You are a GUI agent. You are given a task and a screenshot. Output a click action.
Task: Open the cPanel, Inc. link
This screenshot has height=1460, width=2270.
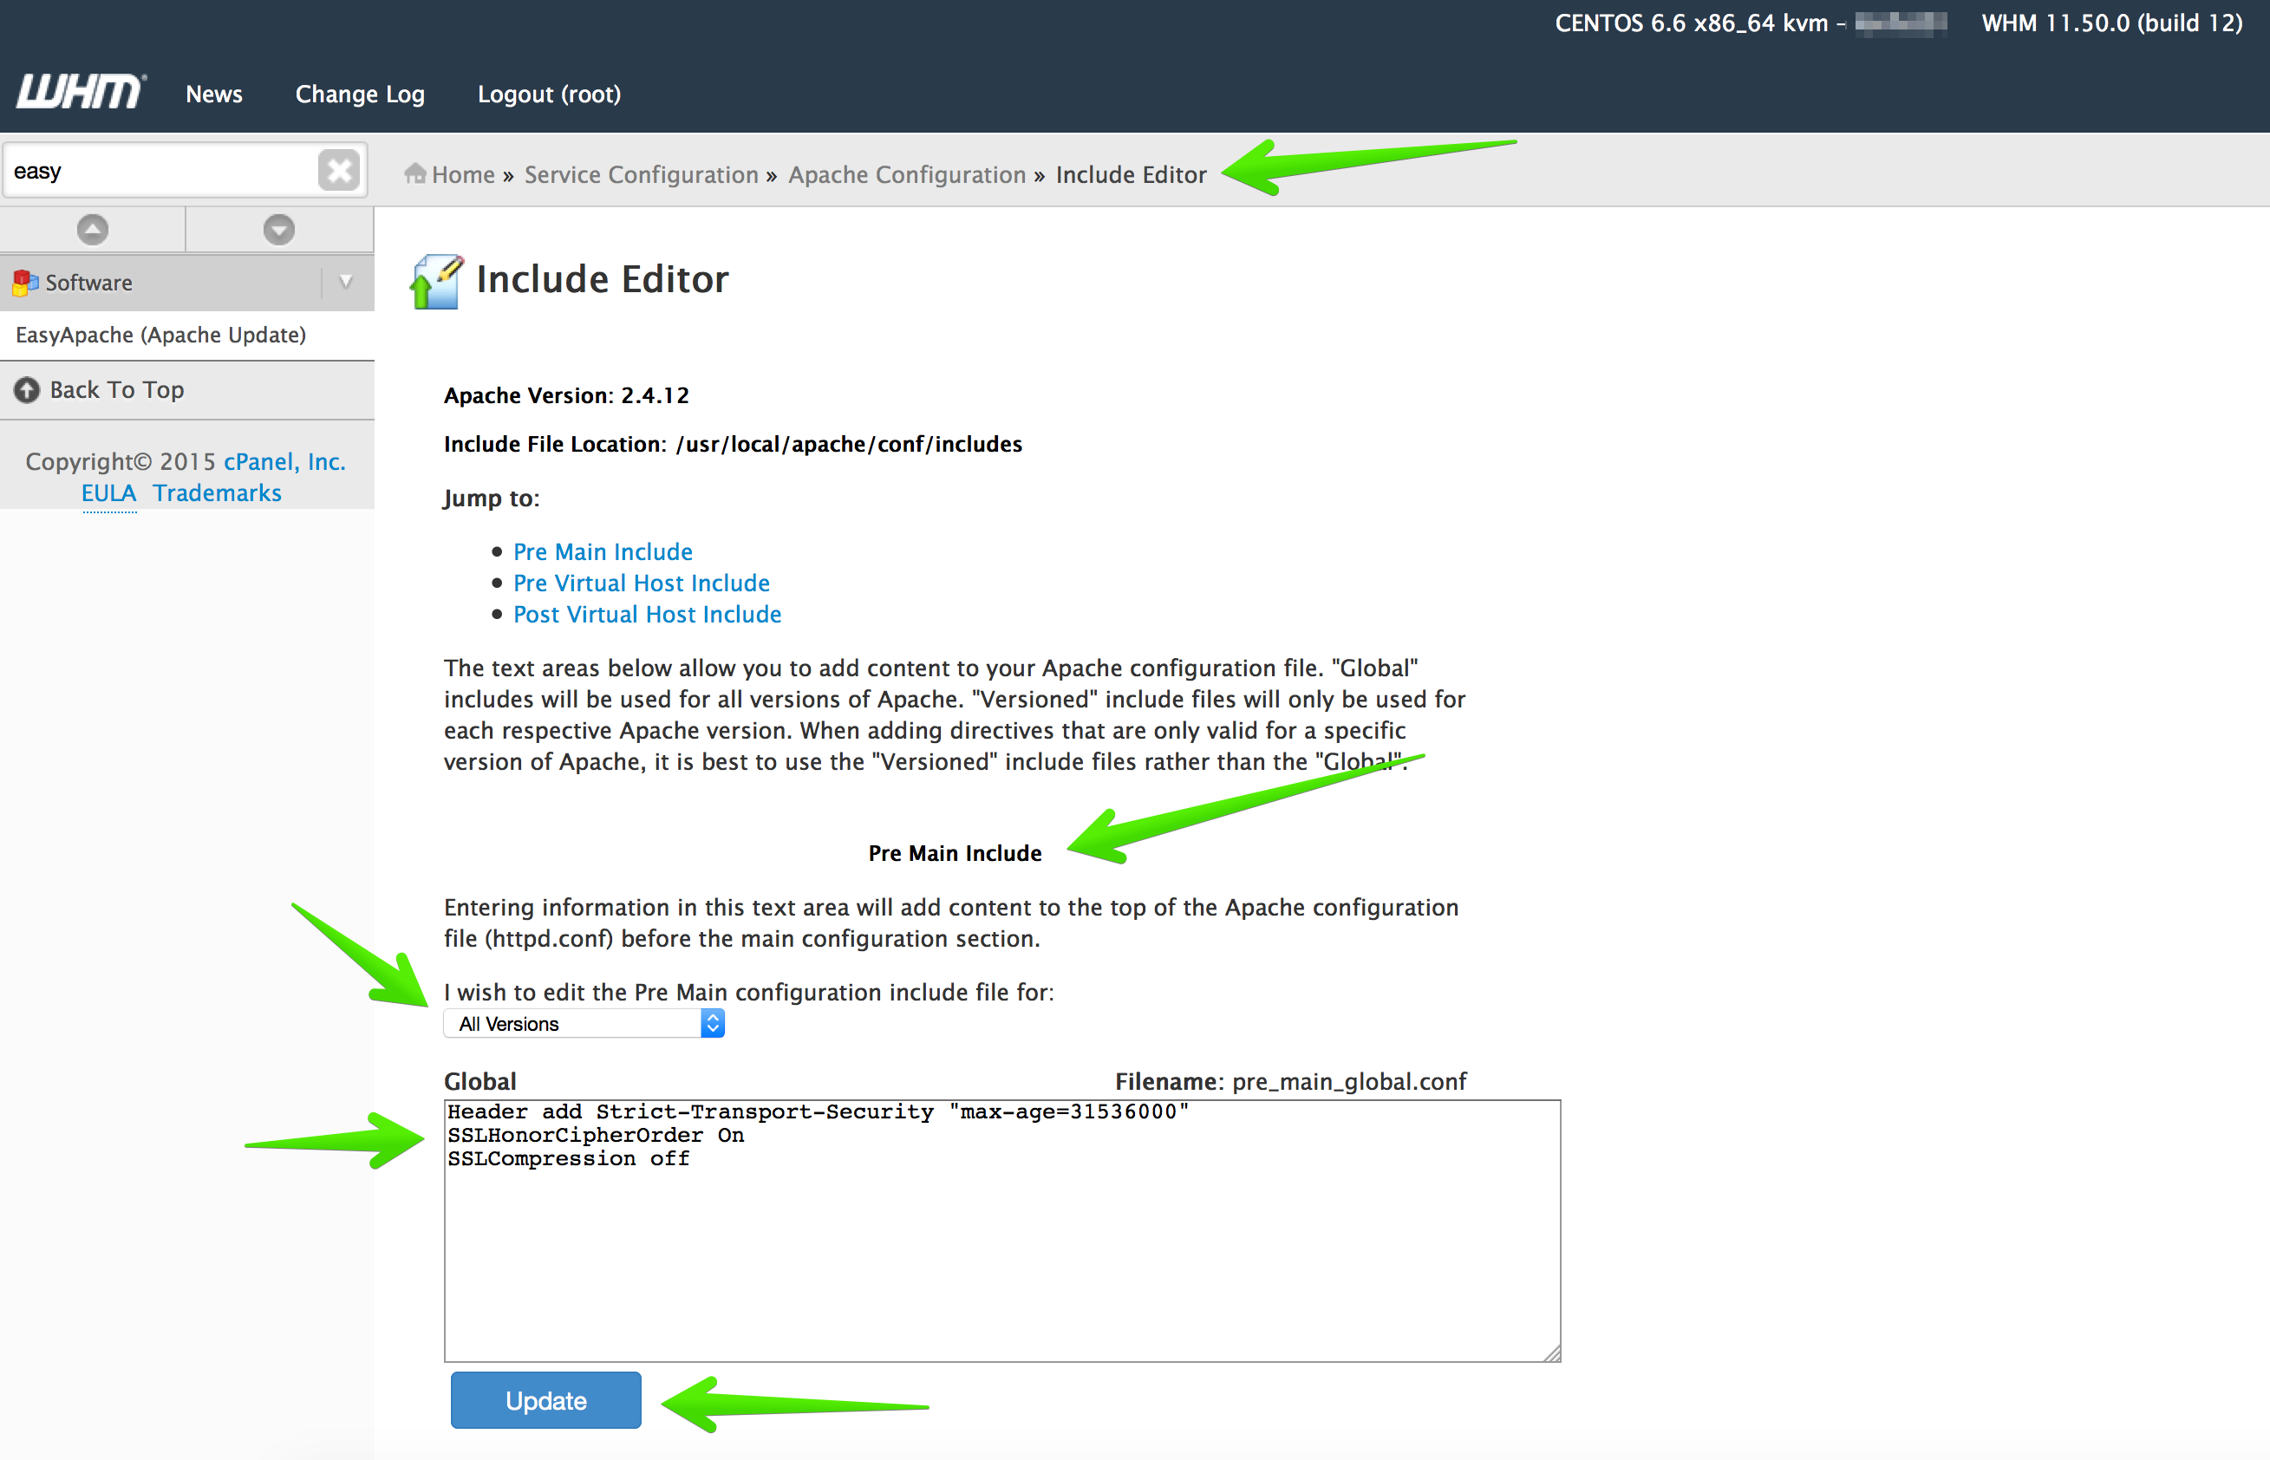pyautogui.click(x=284, y=462)
